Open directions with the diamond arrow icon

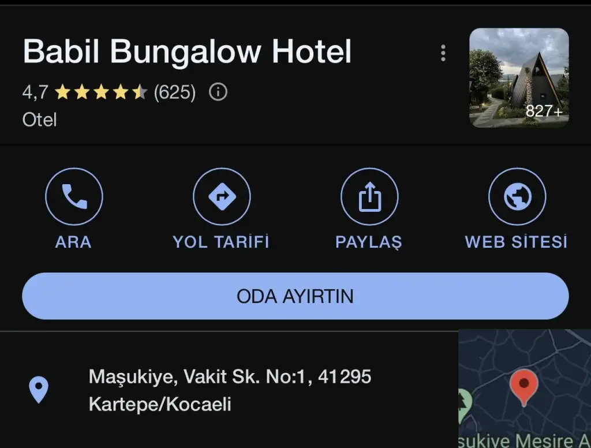click(x=222, y=196)
